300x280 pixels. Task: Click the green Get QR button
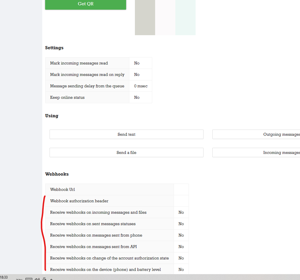tap(86, 4)
